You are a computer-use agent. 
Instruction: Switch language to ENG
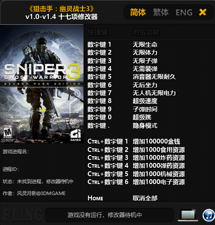(184, 12)
